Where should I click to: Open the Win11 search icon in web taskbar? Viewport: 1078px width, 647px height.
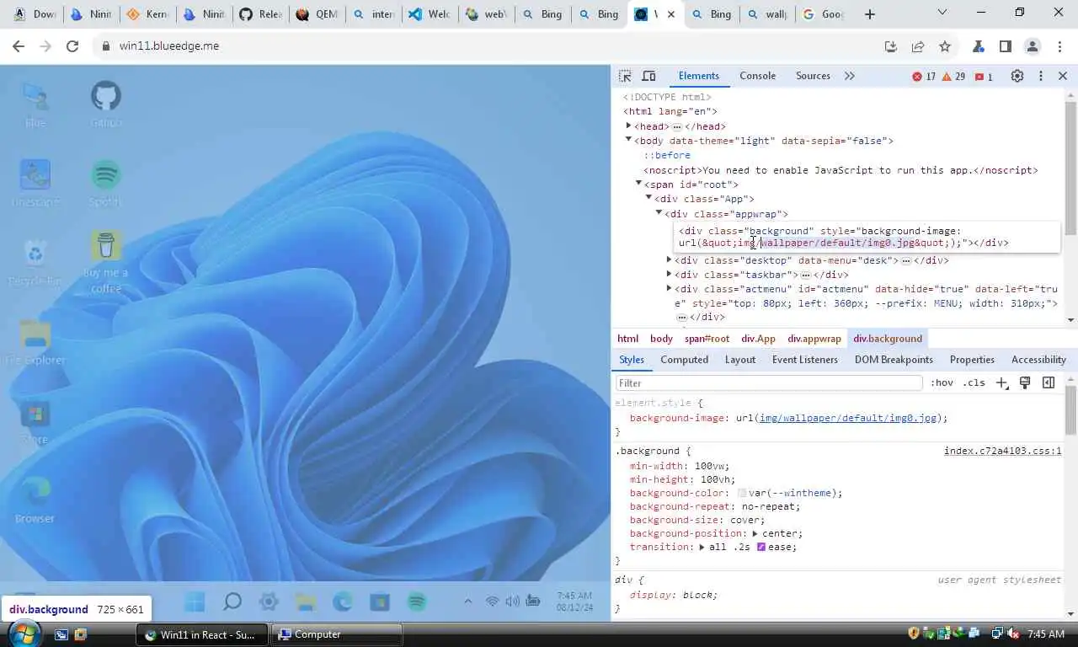pyautogui.click(x=232, y=602)
